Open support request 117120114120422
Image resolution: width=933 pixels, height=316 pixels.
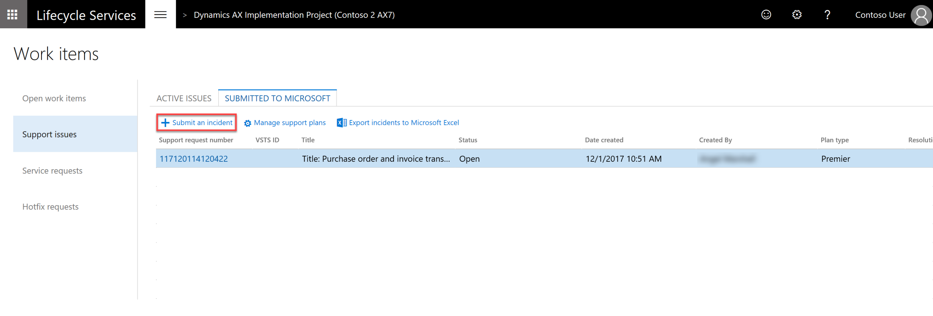pyautogui.click(x=194, y=158)
